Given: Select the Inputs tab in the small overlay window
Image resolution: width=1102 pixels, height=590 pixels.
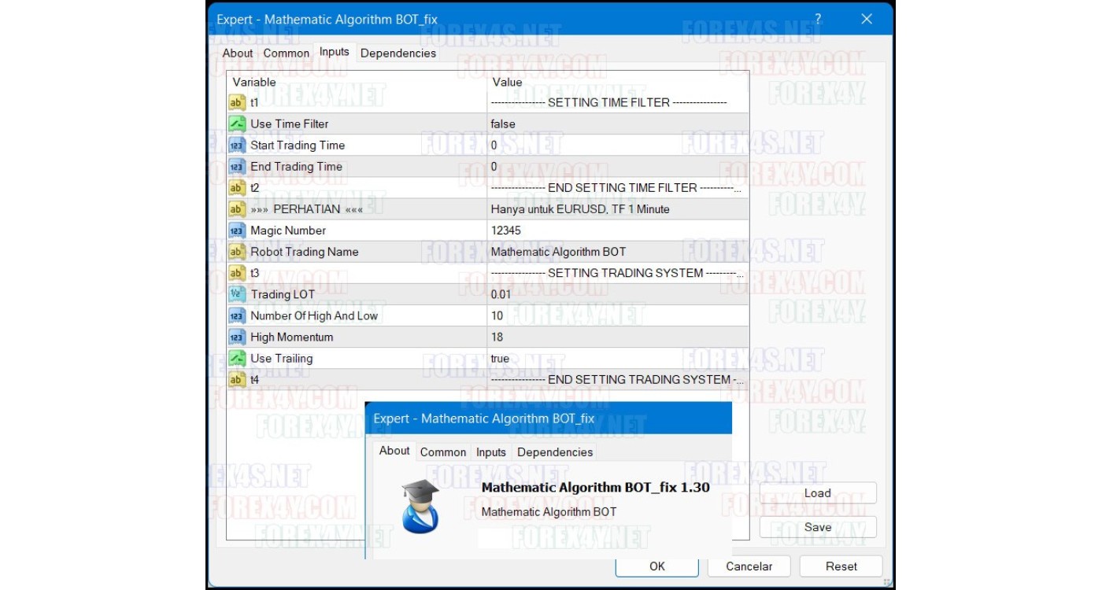Looking at the screenshot, I should coord(491,452).
